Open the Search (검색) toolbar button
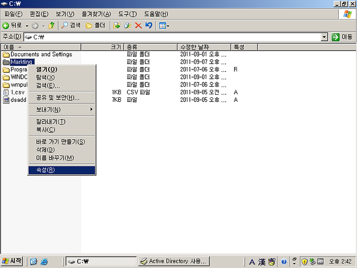This screenshot has height=268, width=357. 71,25
